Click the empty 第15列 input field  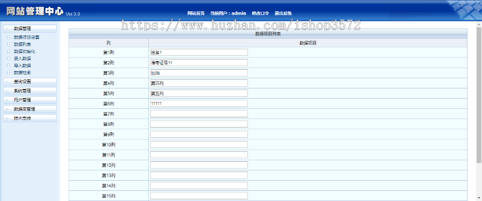pyautogui.click(x=199, y=196)
